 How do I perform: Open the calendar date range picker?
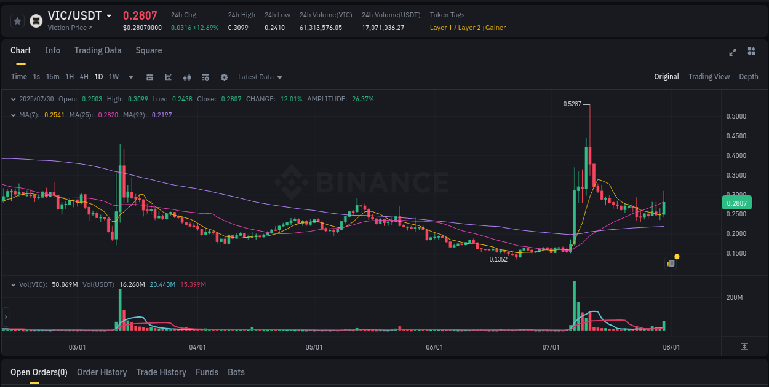[x=149, y=77]
